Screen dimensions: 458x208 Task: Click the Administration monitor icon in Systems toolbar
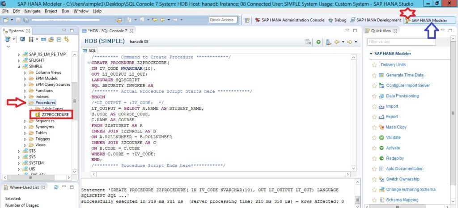coord(22,39)
